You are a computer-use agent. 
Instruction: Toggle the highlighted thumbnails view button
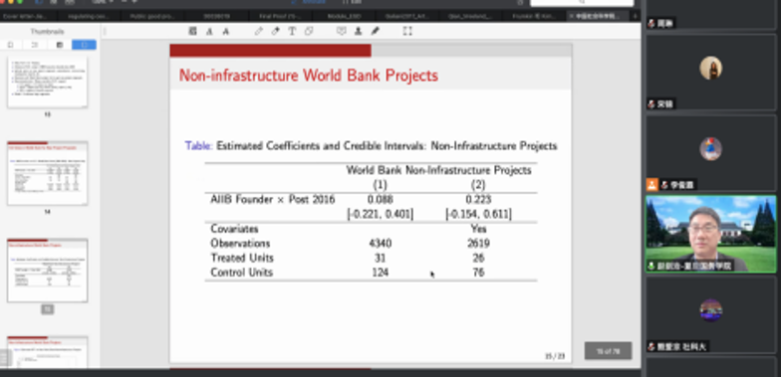[x=84, y=45]
